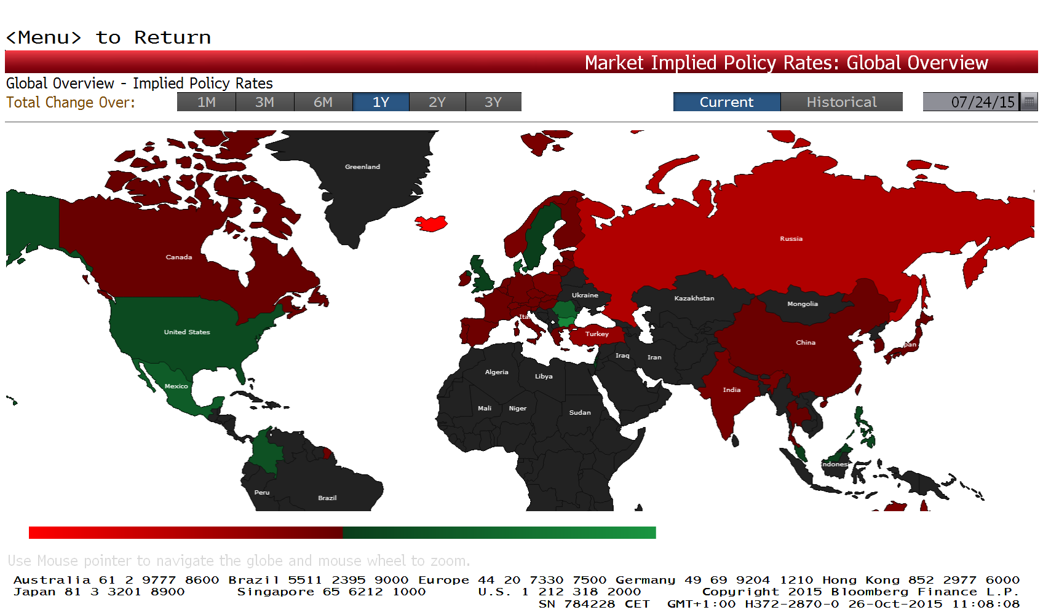Select Iceland's bright red shape
1043x615 pixels.
(431, 224)
